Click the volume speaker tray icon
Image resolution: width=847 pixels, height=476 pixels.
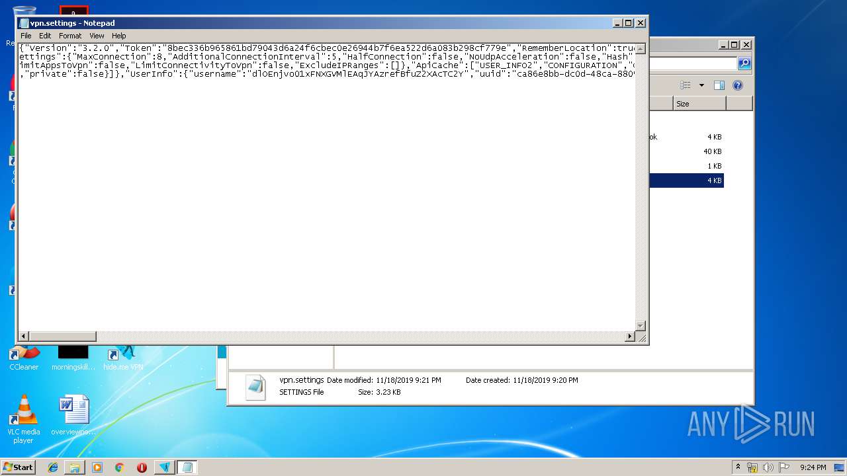tap(768, 467)
